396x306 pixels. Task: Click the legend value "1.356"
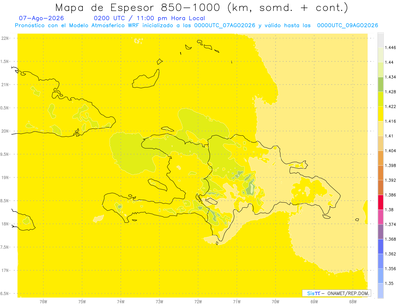tap(391, 269)
